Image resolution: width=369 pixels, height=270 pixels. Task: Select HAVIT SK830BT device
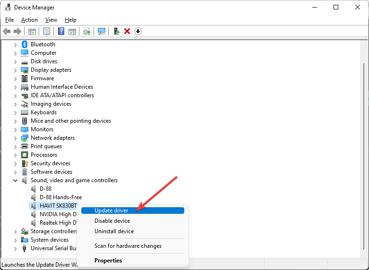point(58,206)
